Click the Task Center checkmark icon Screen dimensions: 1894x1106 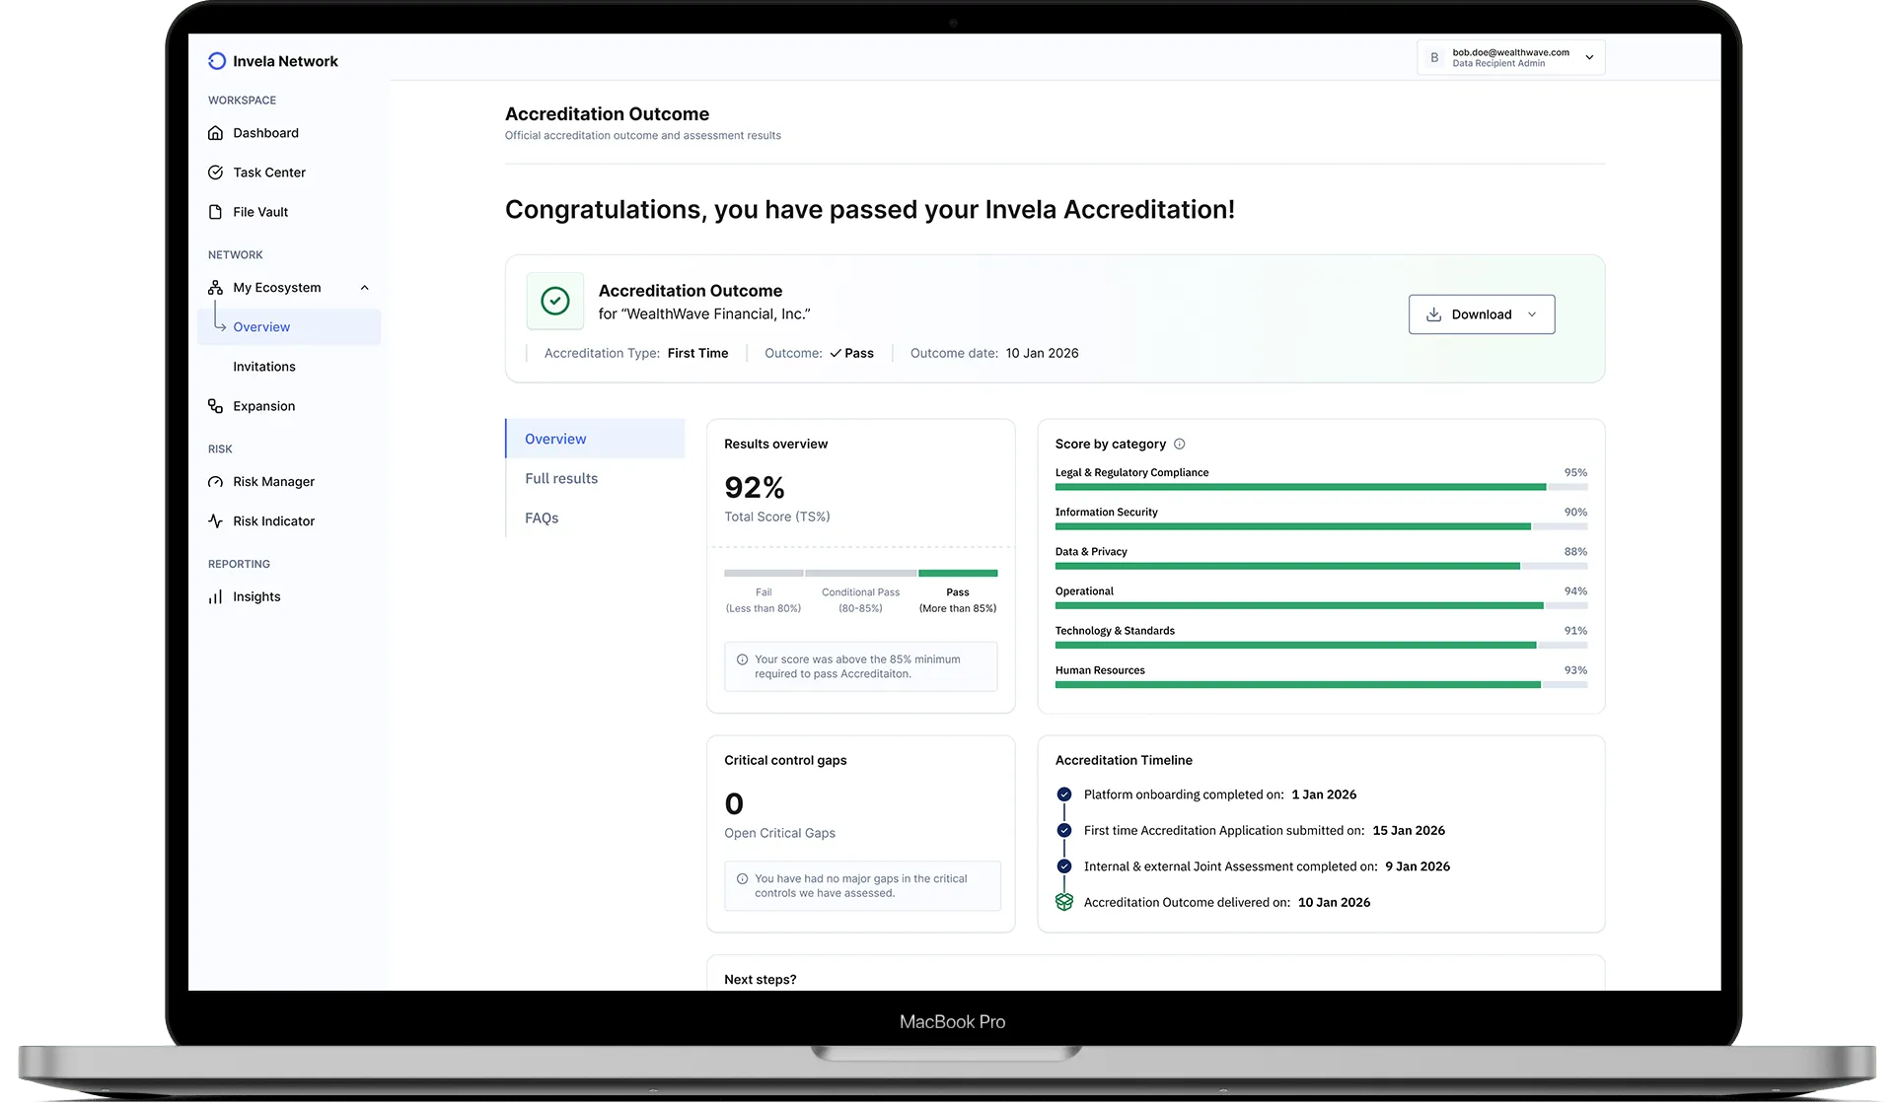click(x=215, y=173)
